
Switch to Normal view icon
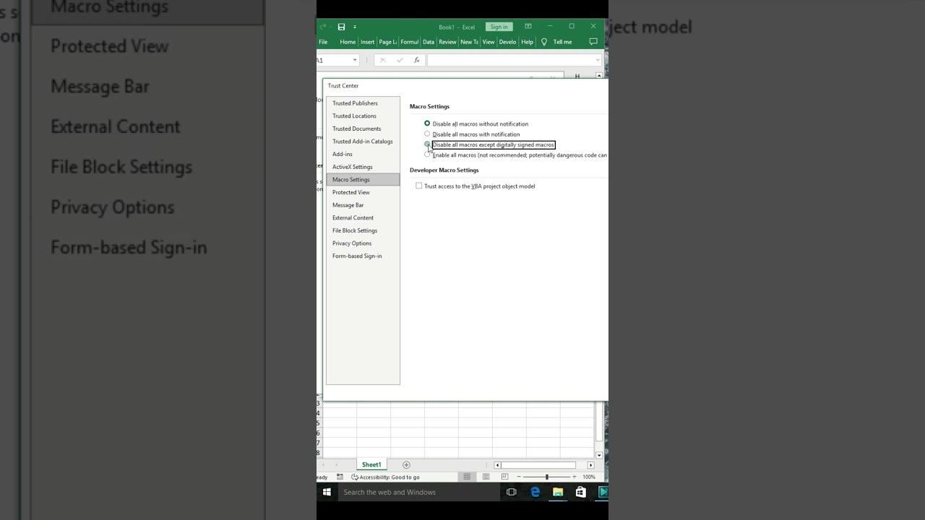tap(467, 477)
